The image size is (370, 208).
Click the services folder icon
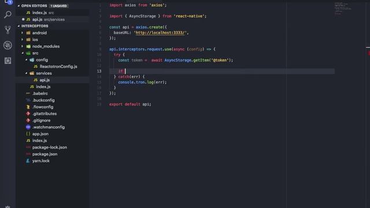tap(32, 73)
